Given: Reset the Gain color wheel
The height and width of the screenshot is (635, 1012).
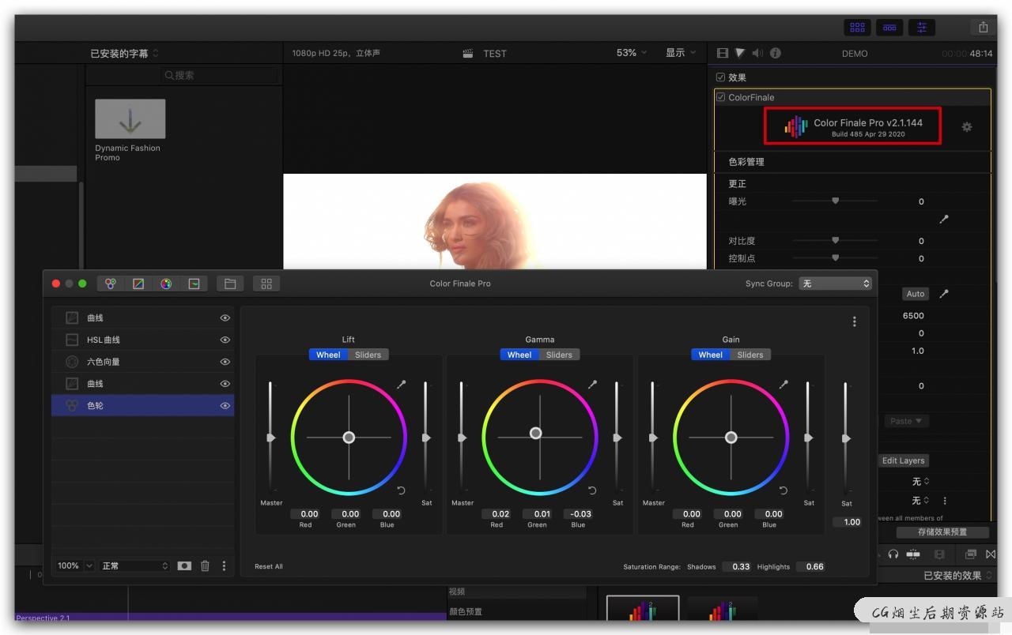Looking at the screenshot, I should [x=784, y=490].
